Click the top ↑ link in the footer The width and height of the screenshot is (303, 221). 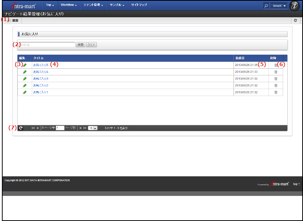297,184
